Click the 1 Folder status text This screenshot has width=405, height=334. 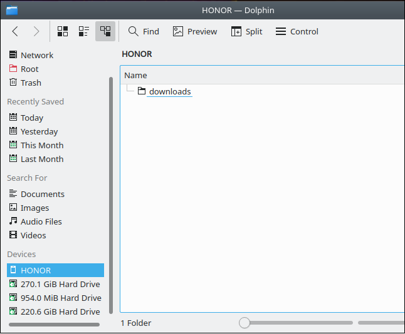tap(136, 323)
